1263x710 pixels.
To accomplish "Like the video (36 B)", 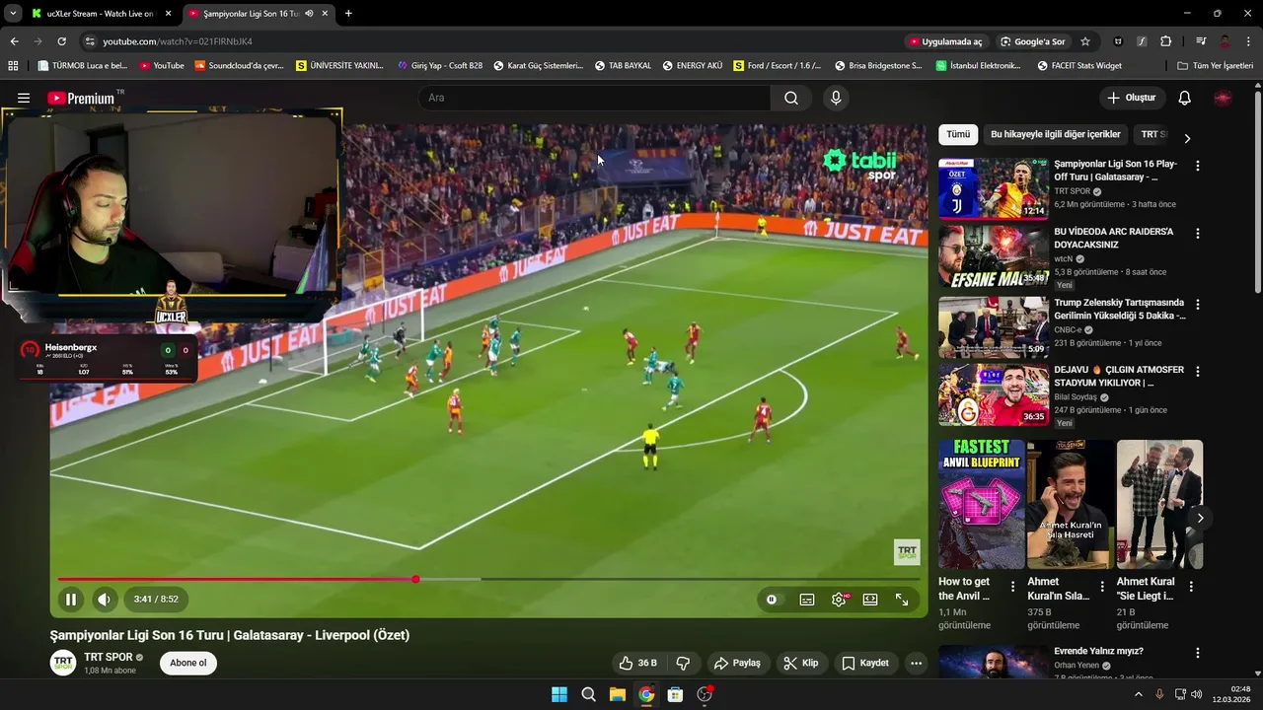I will tap(637, 663).
